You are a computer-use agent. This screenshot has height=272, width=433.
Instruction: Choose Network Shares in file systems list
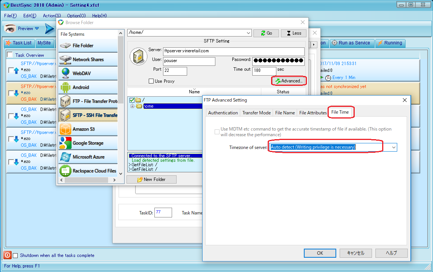[88, 59]
